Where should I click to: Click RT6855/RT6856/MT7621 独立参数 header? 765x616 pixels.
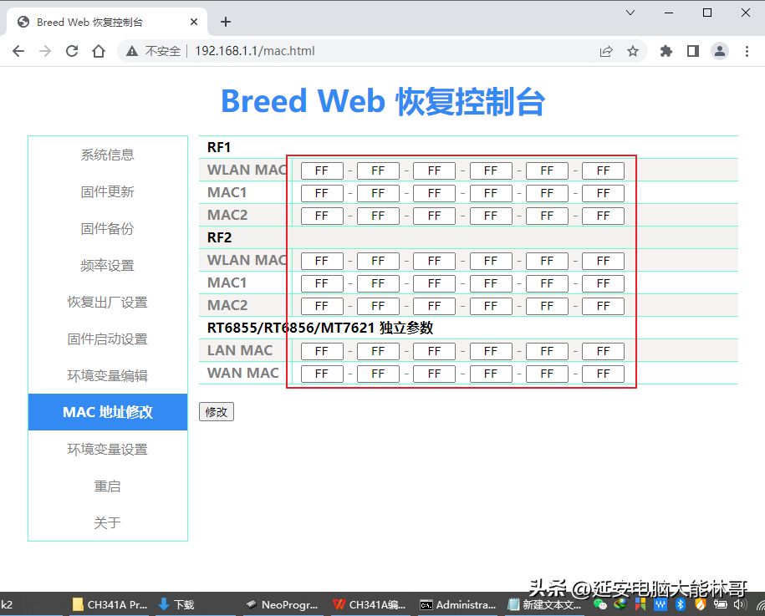click(x=320, y=328)
